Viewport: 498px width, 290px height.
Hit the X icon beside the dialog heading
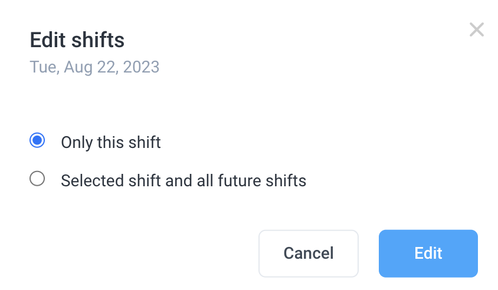pyautogui.click(x=476, y=29)
